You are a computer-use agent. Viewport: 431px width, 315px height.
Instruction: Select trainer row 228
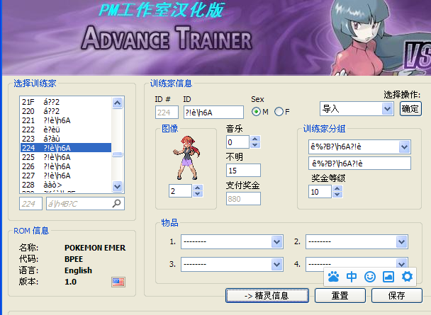66,185
